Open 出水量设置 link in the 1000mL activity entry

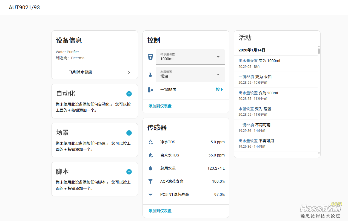point(248,61)
